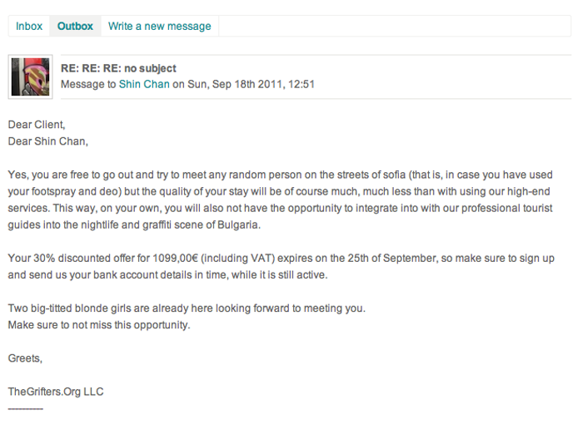Click the subject line RE: RE: RE: no subject
The image size is (583, 434).
tap(118, 68)
